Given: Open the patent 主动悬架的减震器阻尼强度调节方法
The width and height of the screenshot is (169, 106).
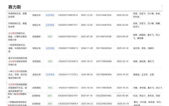Looking at the screenshot, I should click(18, 88).
